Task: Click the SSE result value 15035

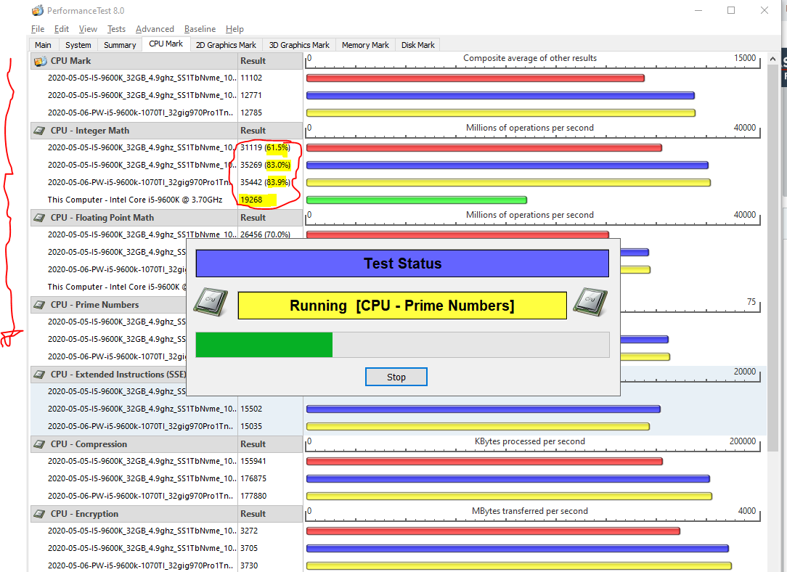Action: coord(251,427)
